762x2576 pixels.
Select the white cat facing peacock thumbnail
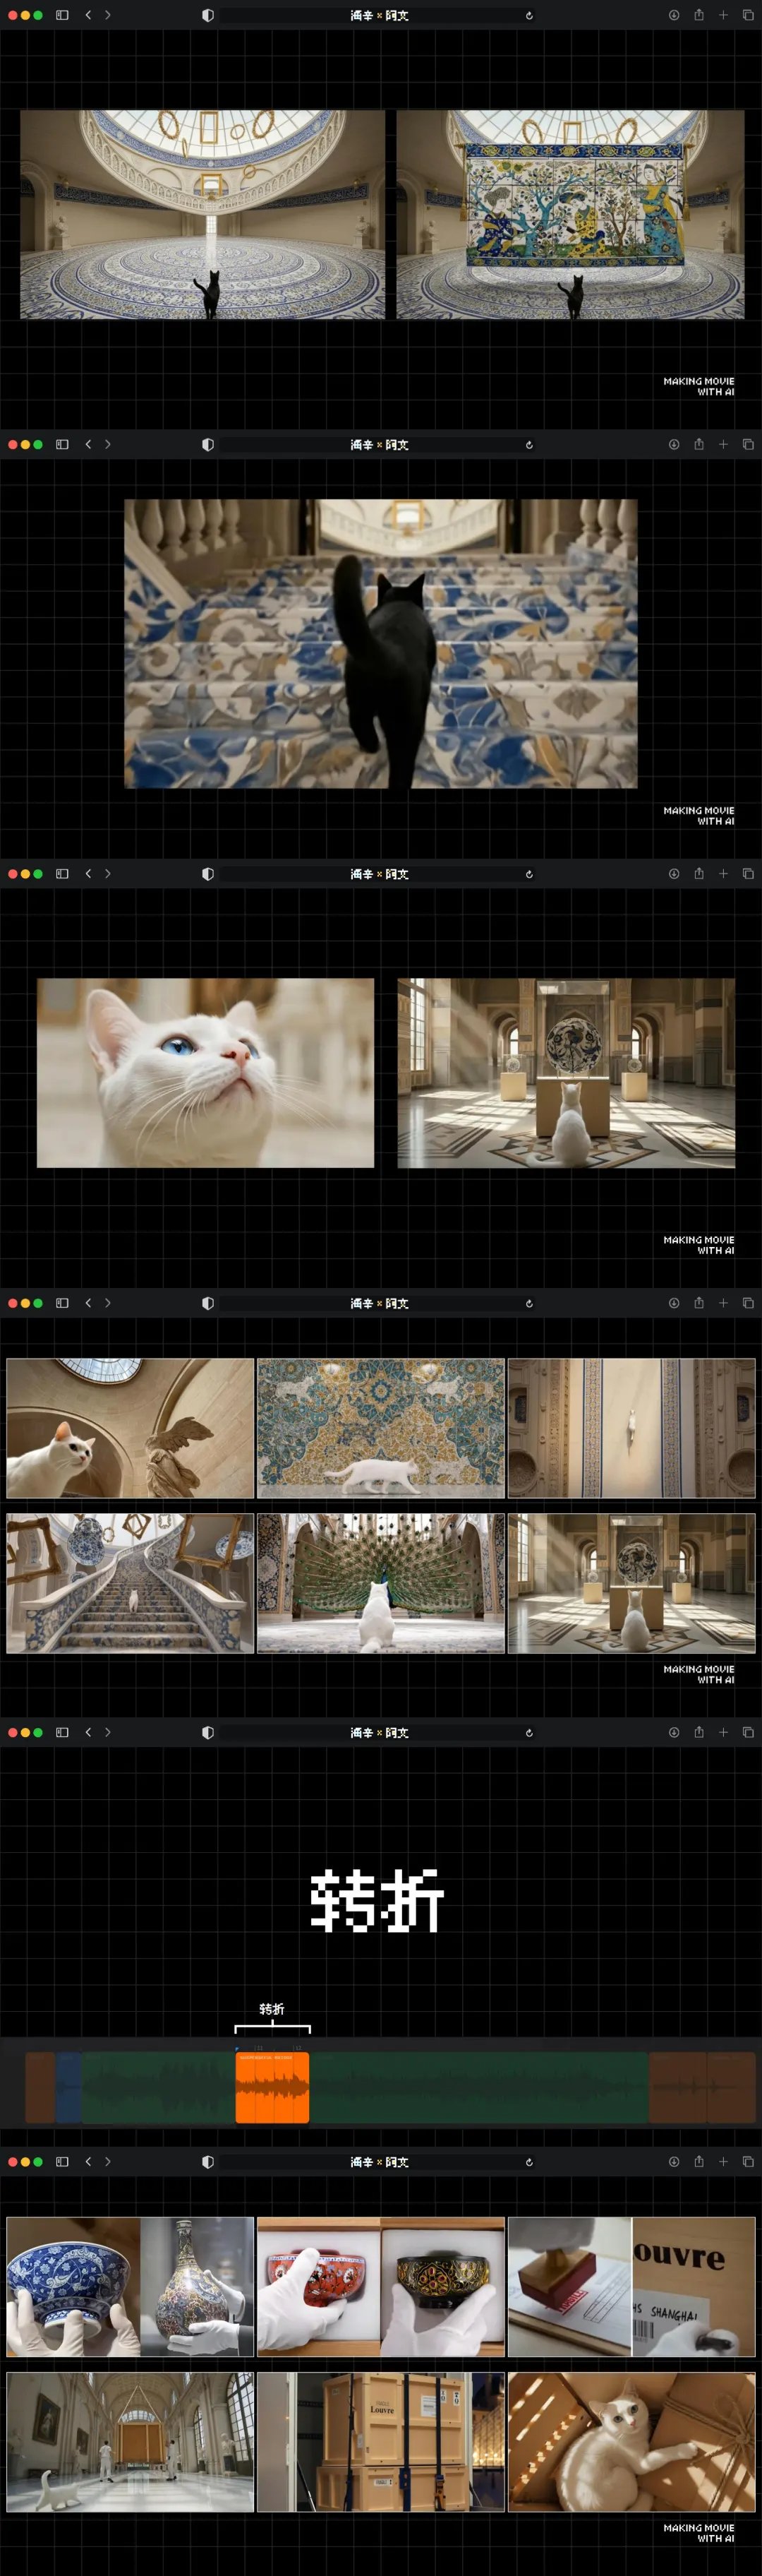tap(380, 1583)
